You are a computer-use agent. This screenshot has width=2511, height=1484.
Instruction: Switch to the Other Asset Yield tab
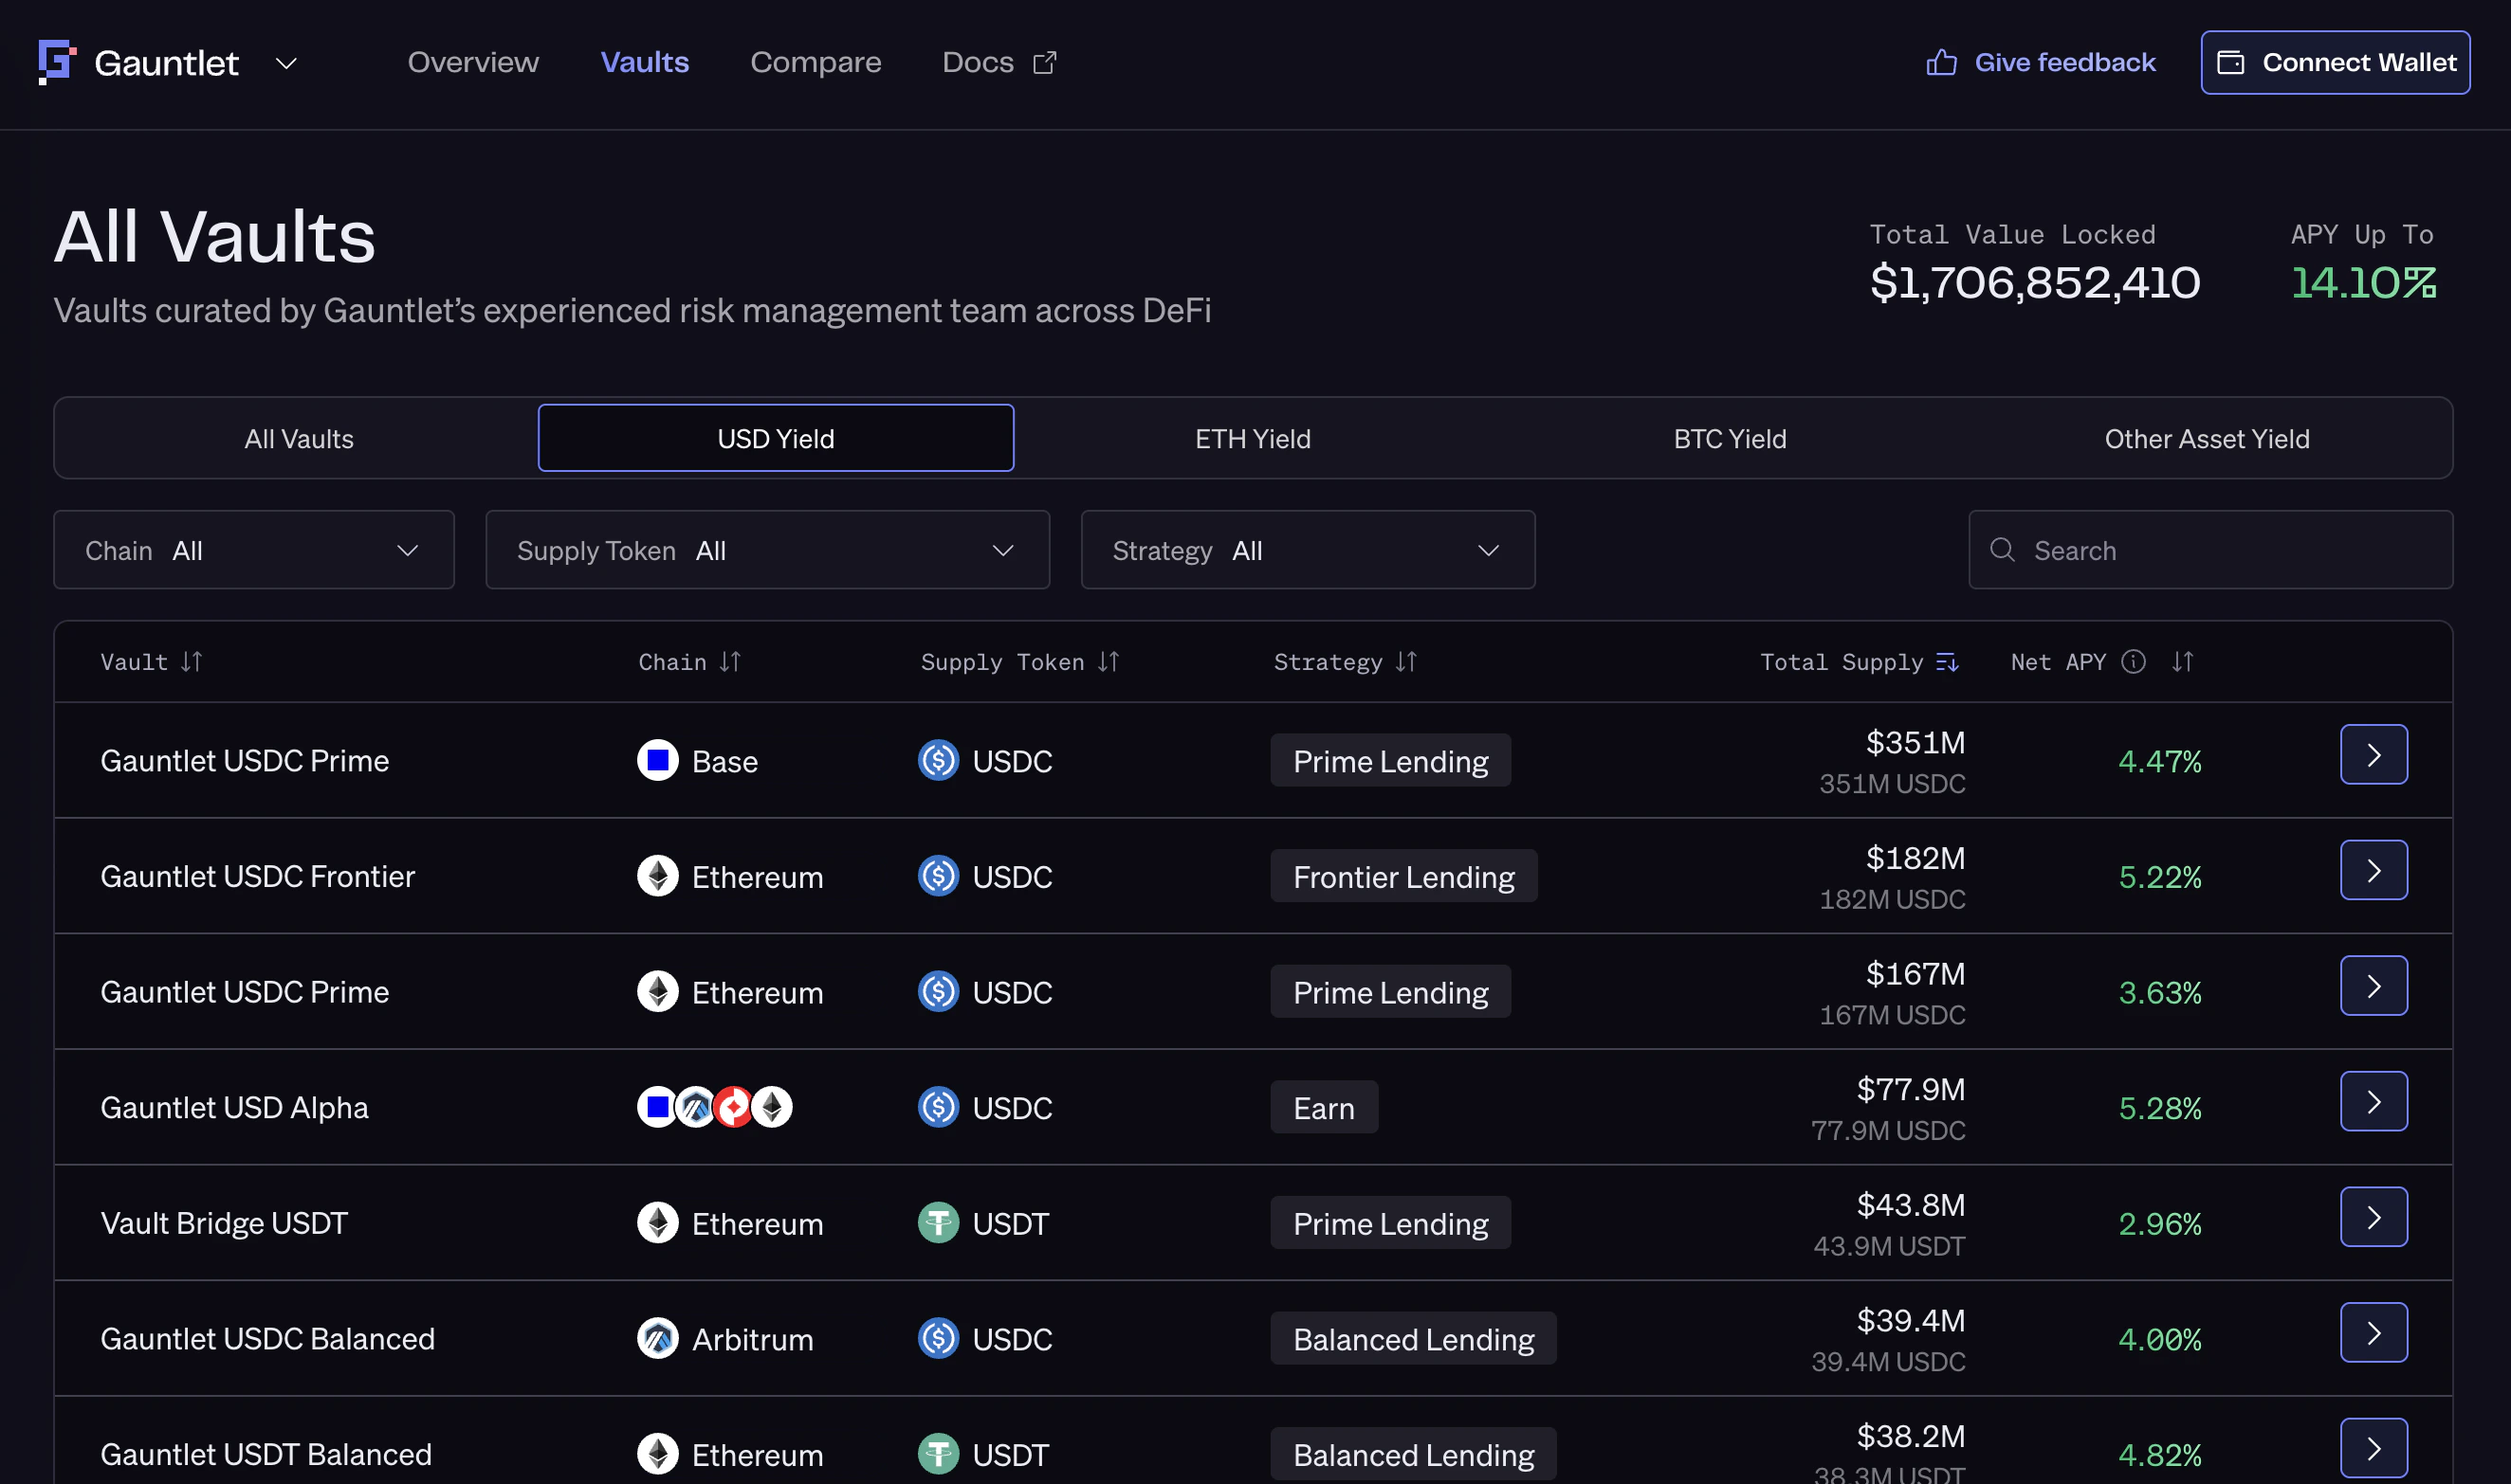[x=2207, y=438]
